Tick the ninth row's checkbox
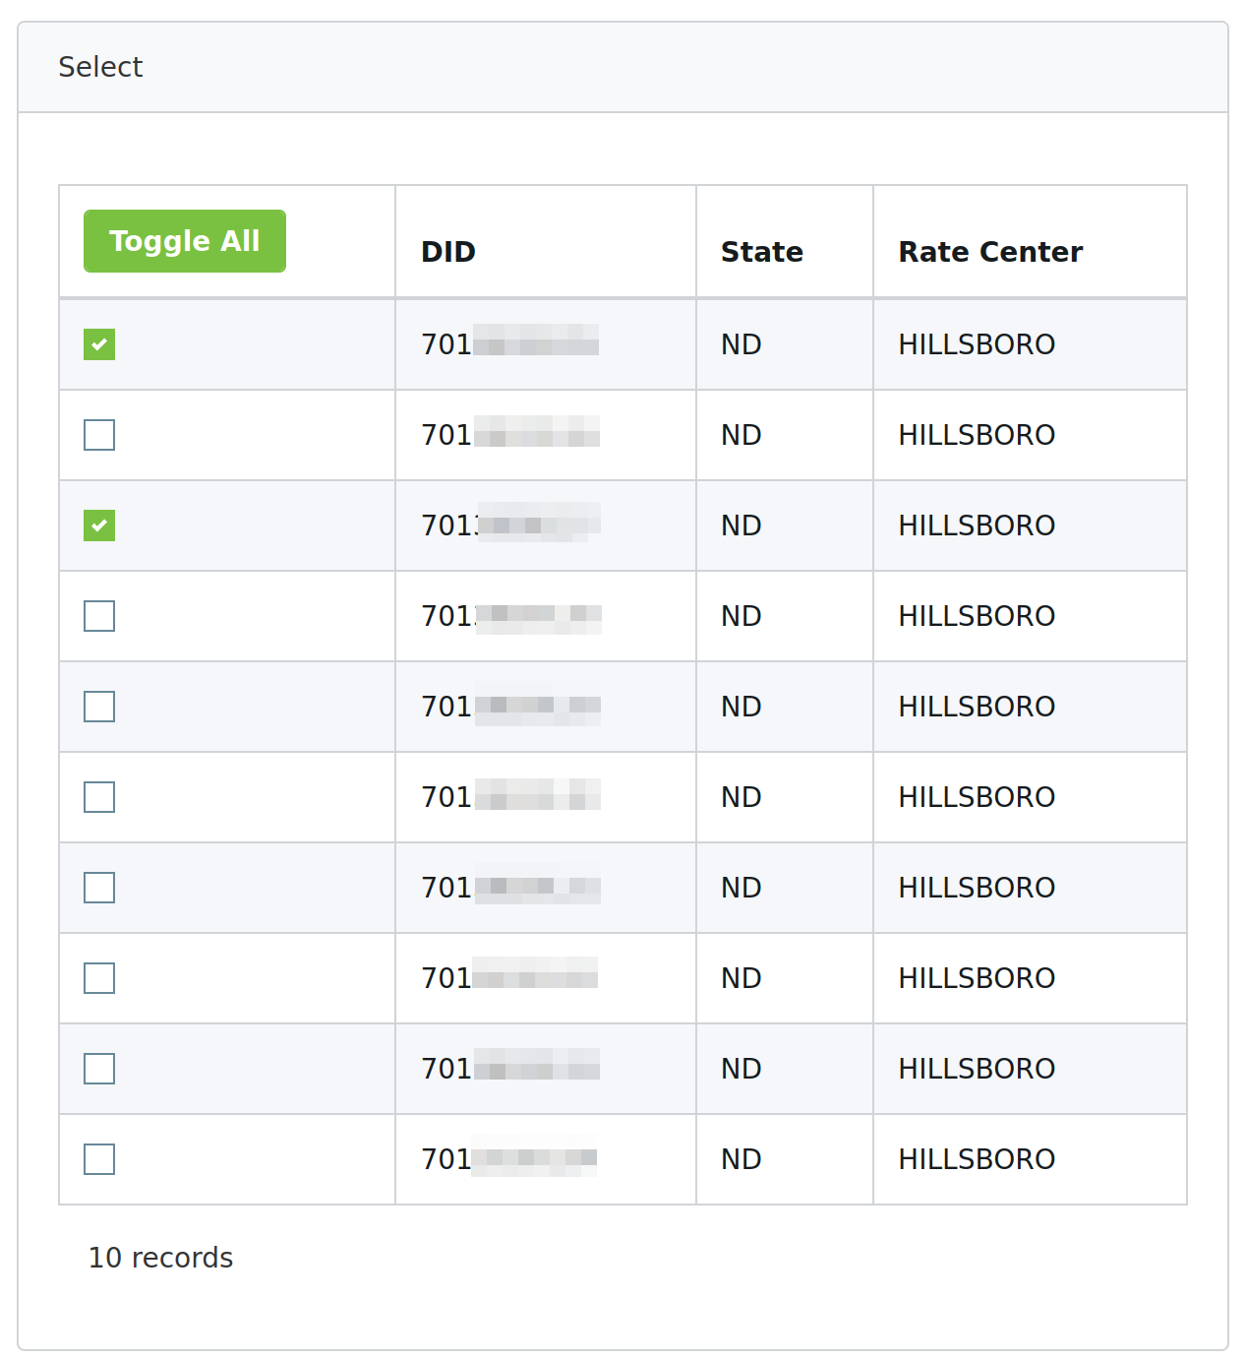Viewport: 1247px width, 1360px height. click(99, 1069)
